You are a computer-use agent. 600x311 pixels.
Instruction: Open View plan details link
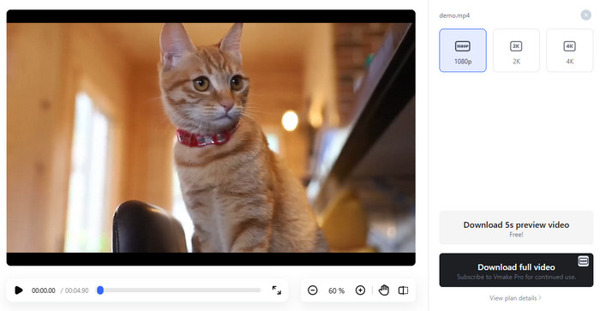pyautogui.click(x=515, y=298)
